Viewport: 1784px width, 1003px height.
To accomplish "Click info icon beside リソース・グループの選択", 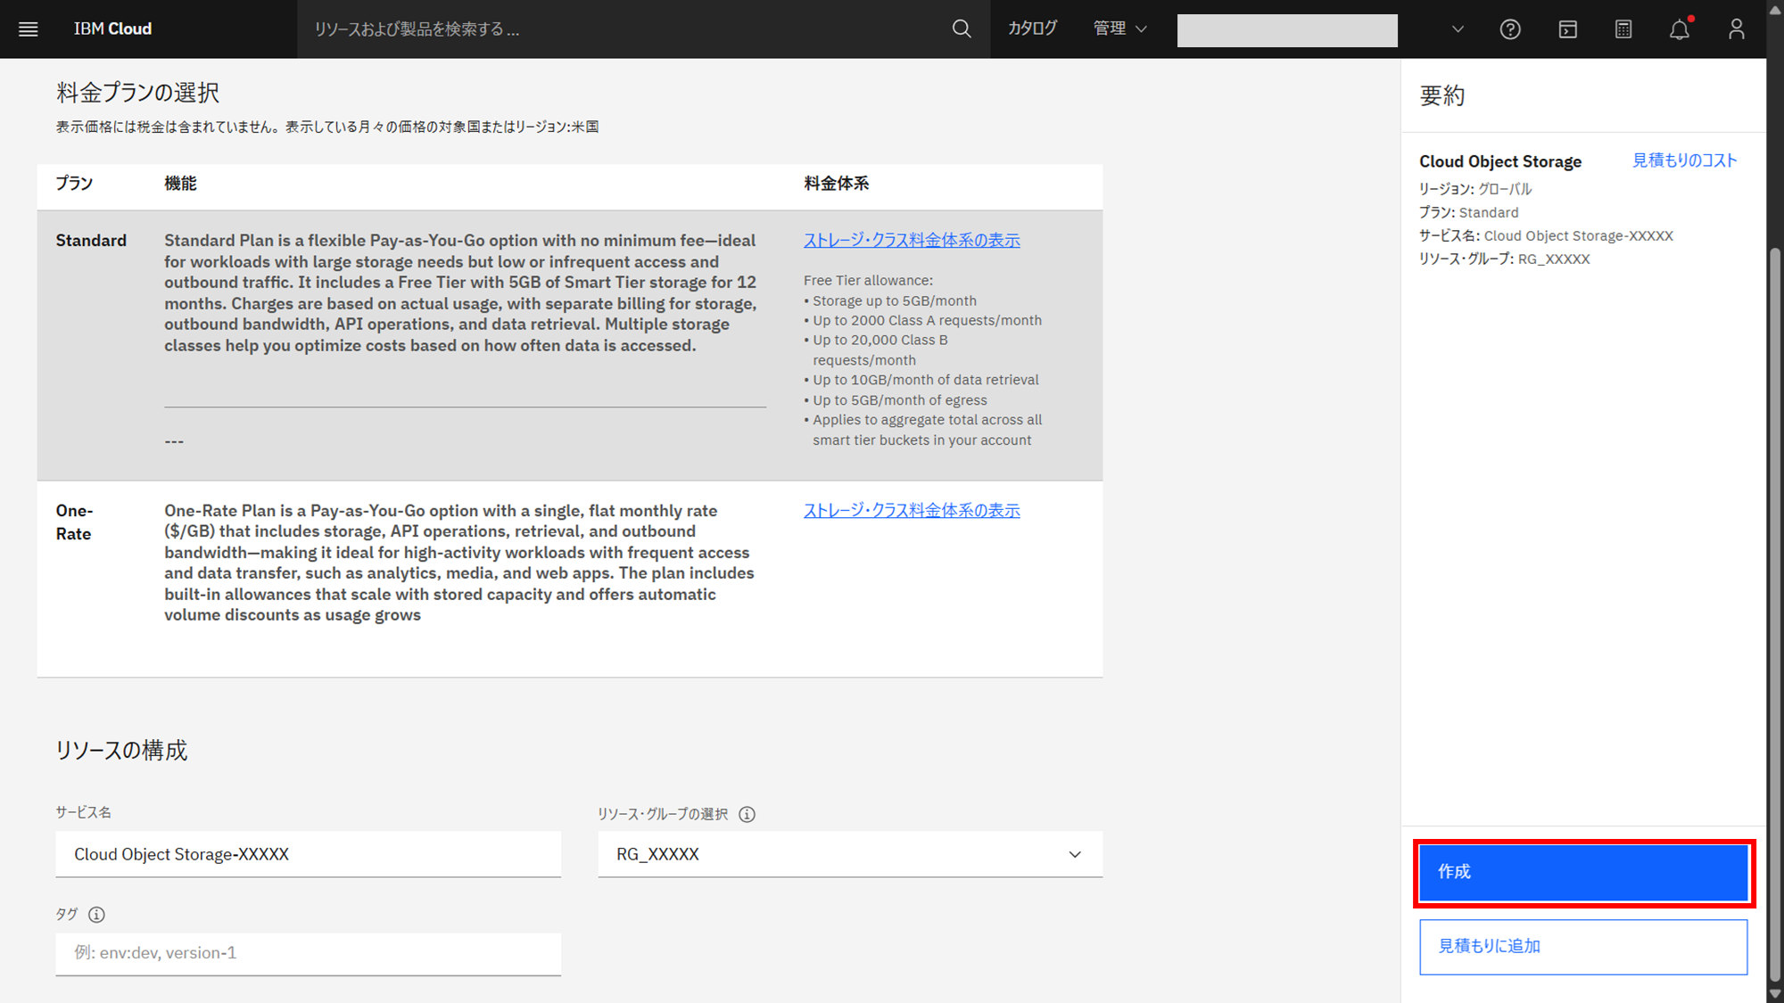I will coord(747,814).
